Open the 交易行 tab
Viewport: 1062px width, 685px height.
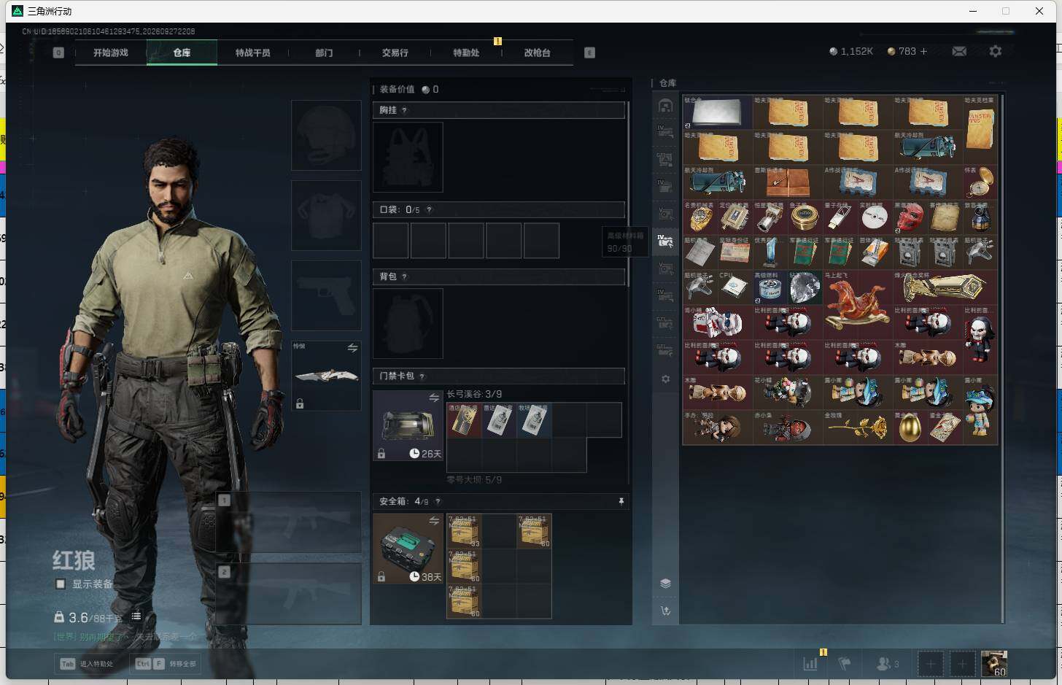(395, 53)
